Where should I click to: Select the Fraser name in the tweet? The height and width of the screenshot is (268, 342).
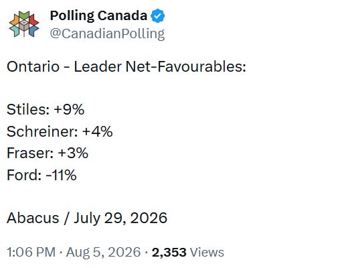tap(28, 153)
